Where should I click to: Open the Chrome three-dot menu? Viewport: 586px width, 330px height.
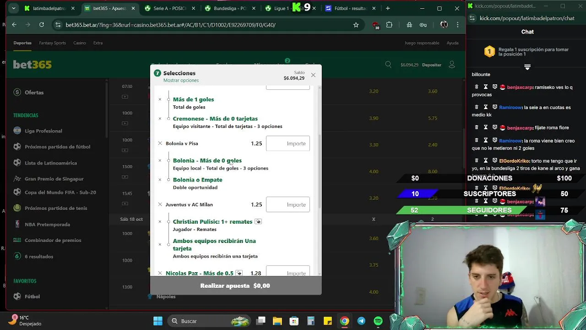(x=457, y=25)
